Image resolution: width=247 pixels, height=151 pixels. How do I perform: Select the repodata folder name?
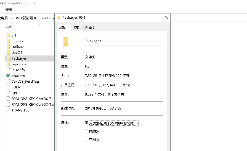coord(19,64)
